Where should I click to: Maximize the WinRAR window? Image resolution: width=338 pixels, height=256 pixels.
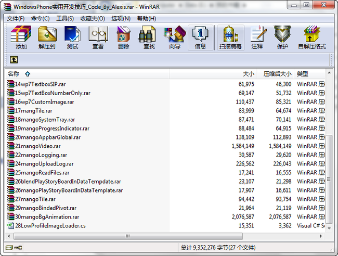point(306,5)
